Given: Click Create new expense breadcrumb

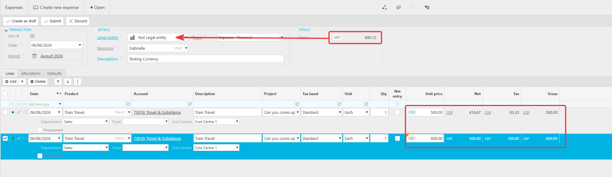Looking at the screenshot, I should [x=56, y=7].
